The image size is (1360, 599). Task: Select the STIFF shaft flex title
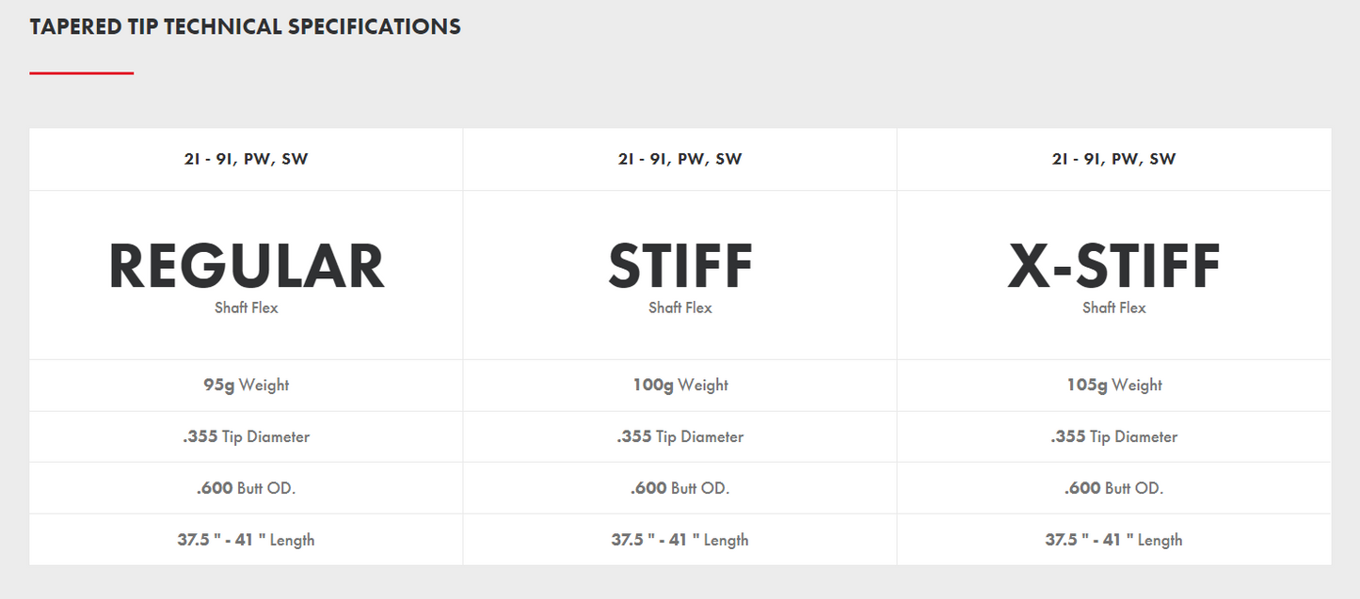click(x=680, y=266)
